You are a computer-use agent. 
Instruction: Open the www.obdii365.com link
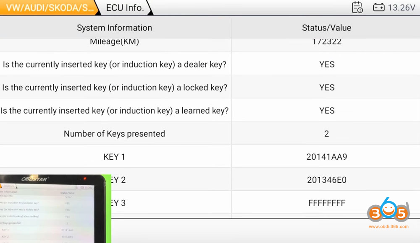pos(388,227)
